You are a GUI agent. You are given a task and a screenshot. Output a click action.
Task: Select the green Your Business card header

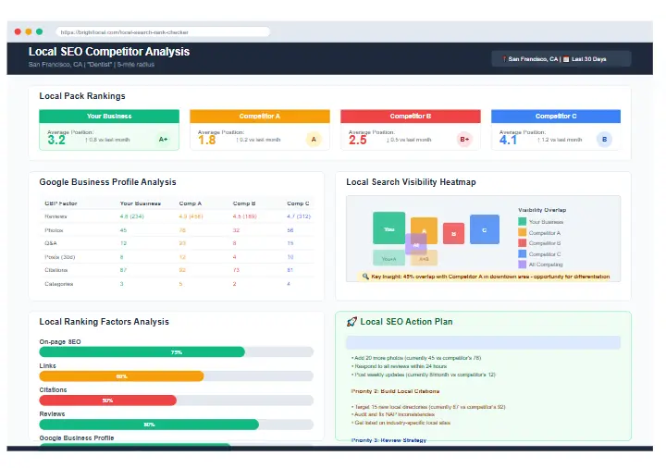click(x=109, y=116)
